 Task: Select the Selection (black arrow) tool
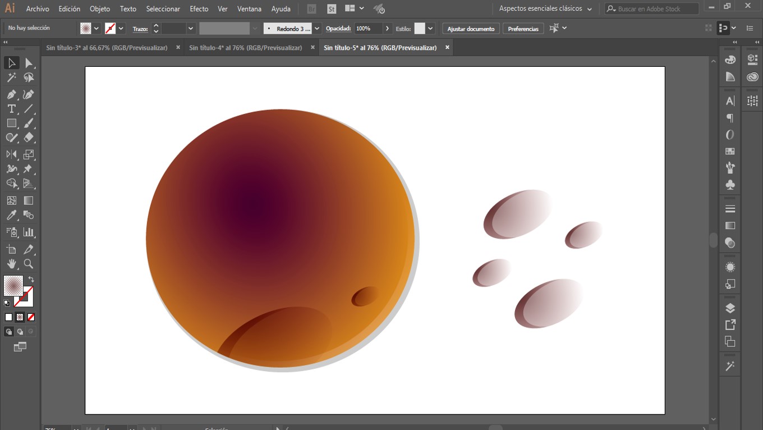tap(12, 63)
